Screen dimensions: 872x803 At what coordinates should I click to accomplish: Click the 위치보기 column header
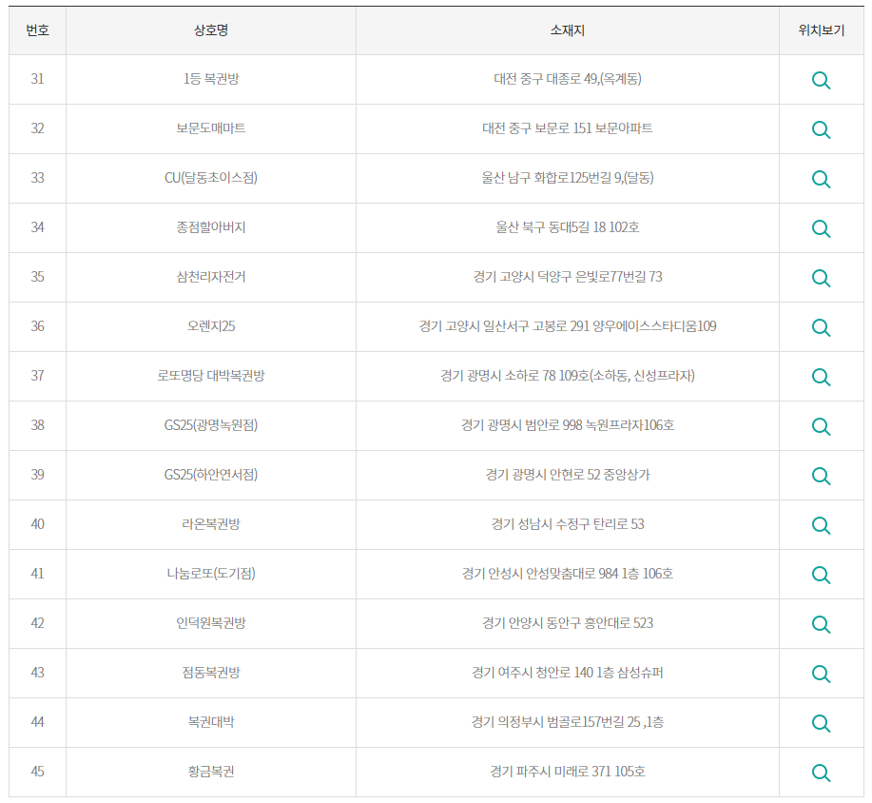[822, 30]
